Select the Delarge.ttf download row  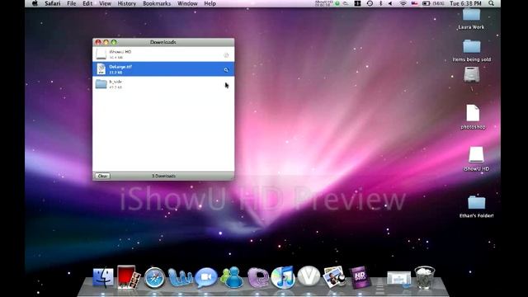(x=163, y=68)
